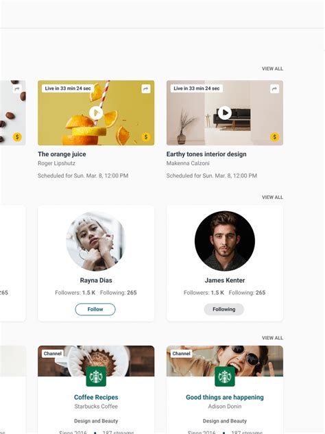The width and height of the screenshot is (325, 434).
Task: View all people in the users section
Action: tap(272, 197)
